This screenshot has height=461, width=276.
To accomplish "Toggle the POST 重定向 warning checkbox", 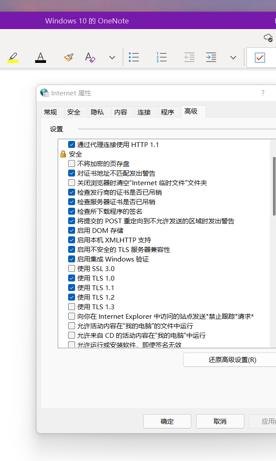I will pyautogui.click(x=72, y=221).
